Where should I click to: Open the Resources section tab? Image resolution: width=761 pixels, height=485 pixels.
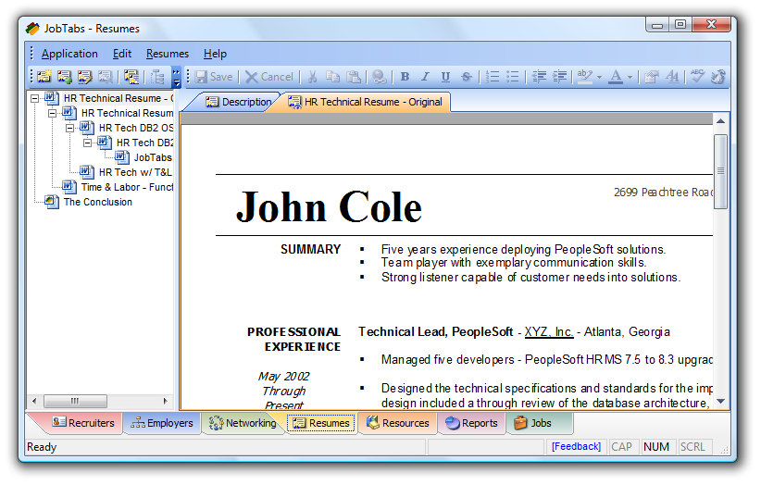tap(398, 423)
